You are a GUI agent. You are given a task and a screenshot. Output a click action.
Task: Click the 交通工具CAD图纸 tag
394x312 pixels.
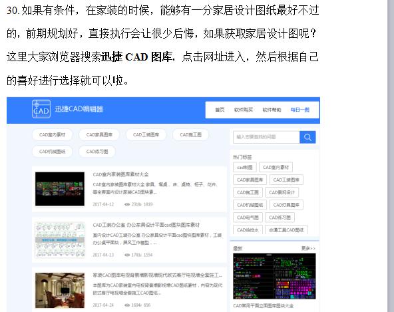(286, 230)
